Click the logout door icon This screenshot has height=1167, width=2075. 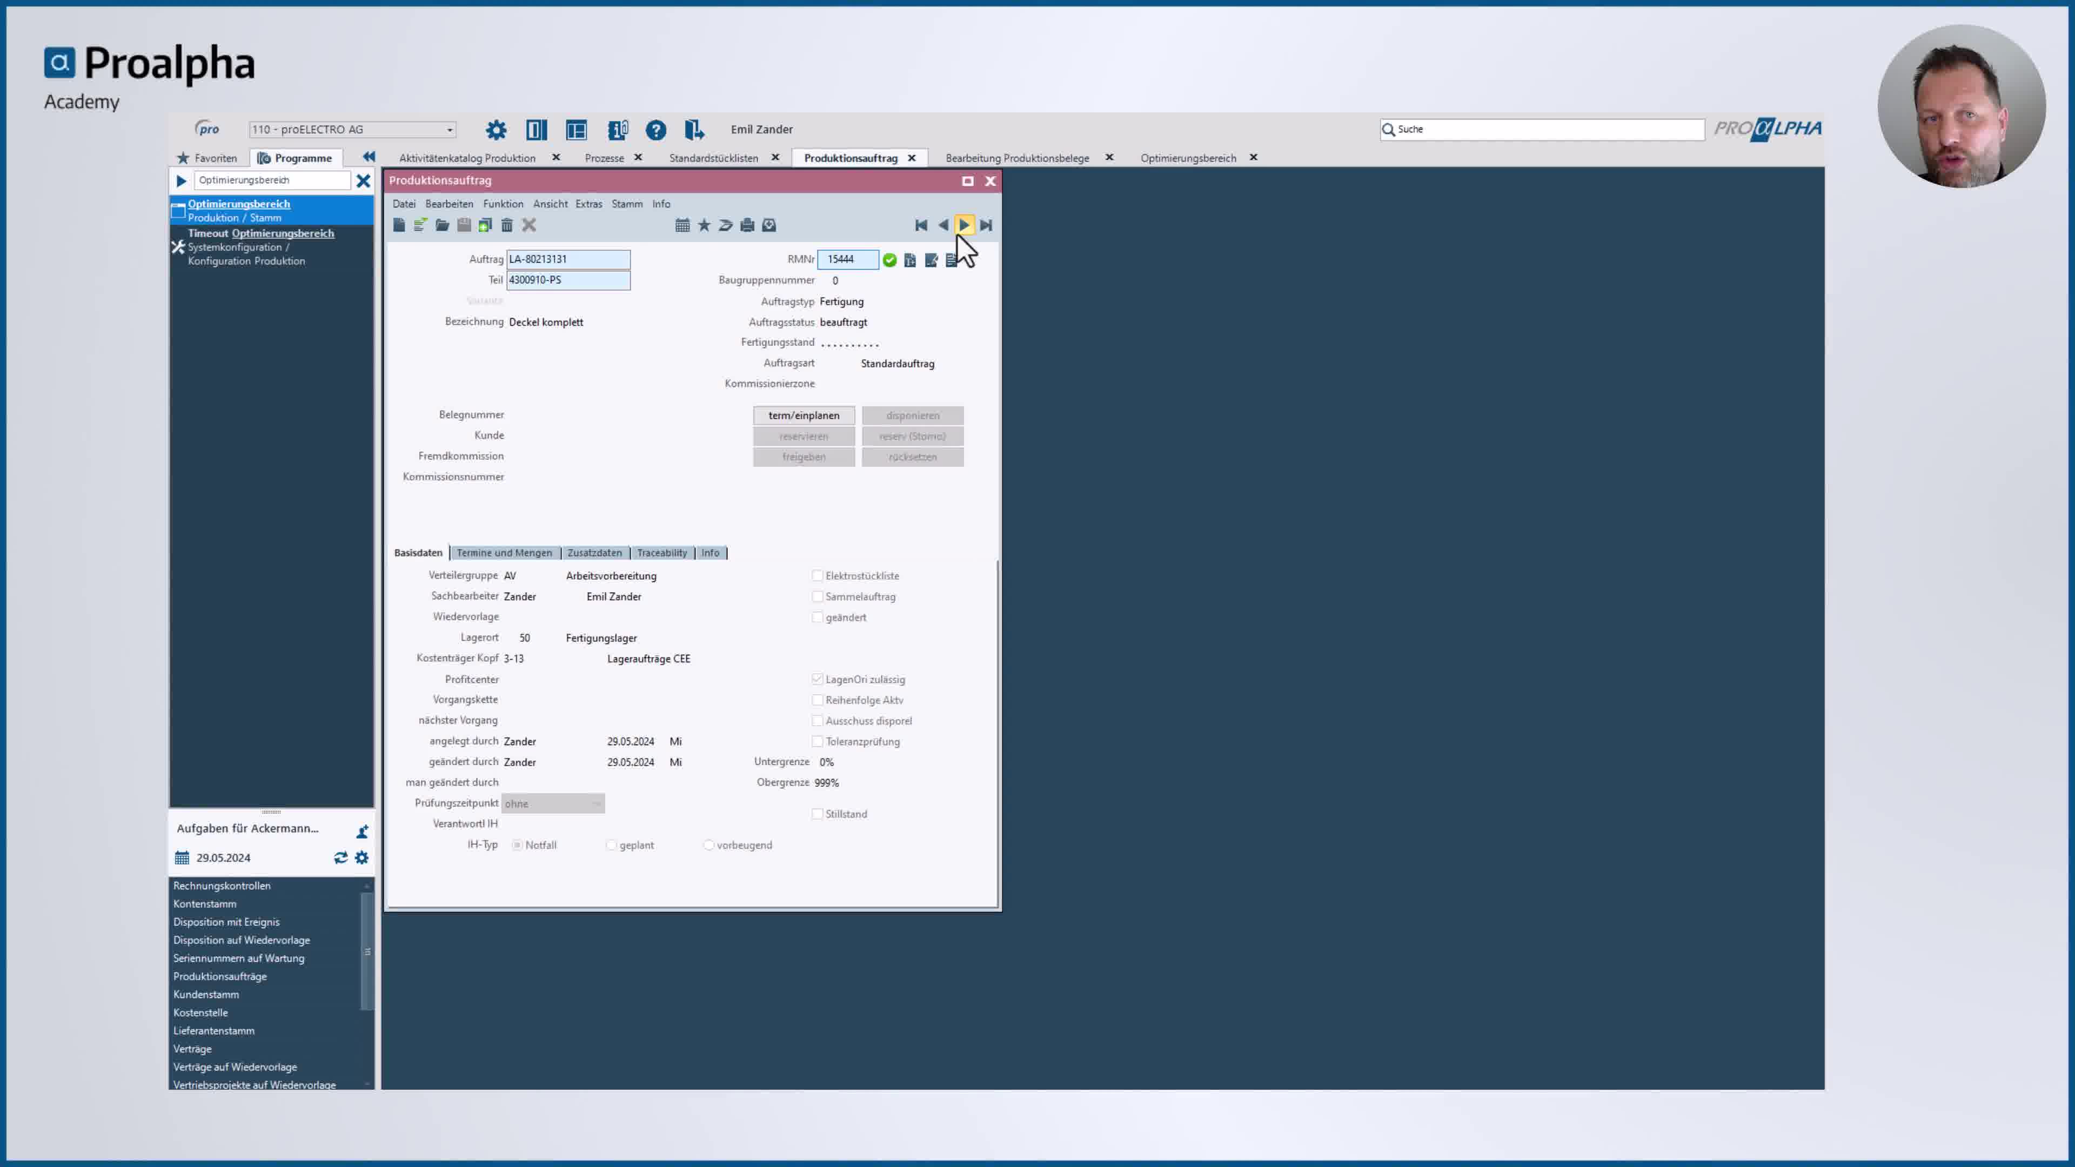click(694, 130)
